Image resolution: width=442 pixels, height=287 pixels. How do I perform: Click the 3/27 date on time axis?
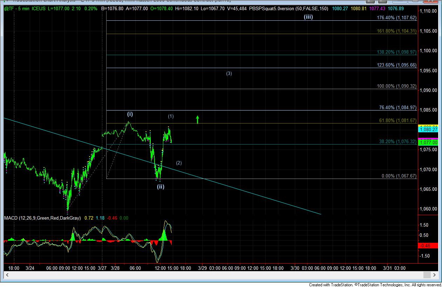[102, 268]
